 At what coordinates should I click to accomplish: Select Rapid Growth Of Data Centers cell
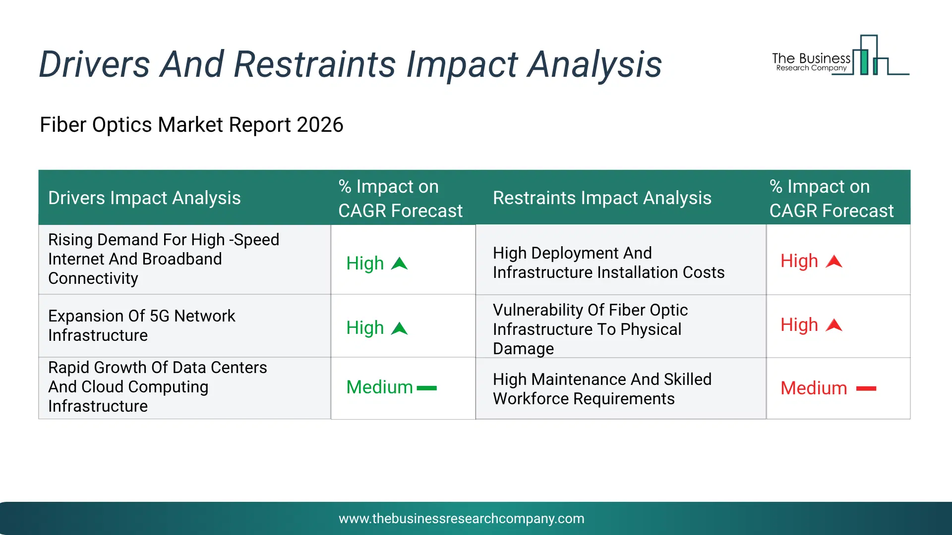(x=184, y=387)
